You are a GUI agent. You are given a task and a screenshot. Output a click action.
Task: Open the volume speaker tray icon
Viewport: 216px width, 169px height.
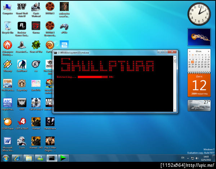coord(197,158)
